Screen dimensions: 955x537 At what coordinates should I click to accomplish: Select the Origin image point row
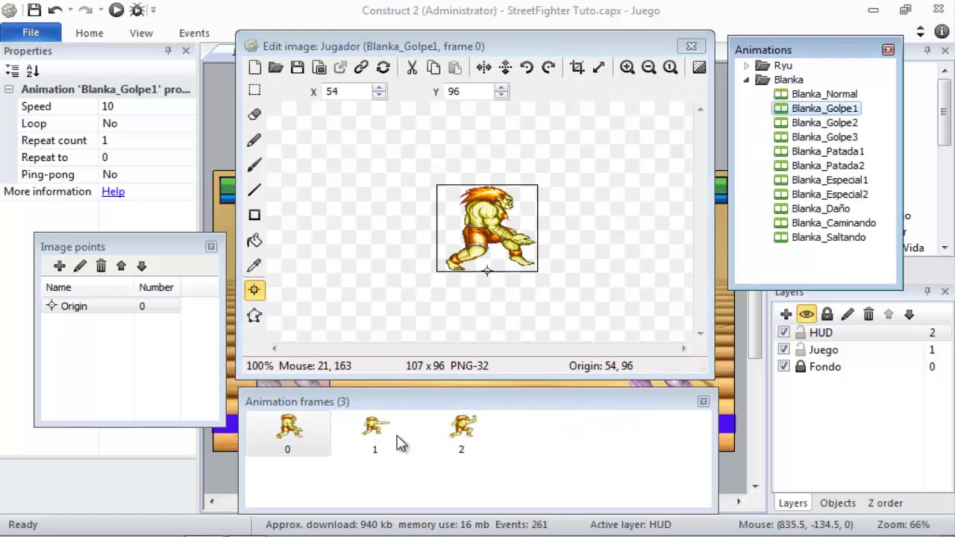coord(110,307)
